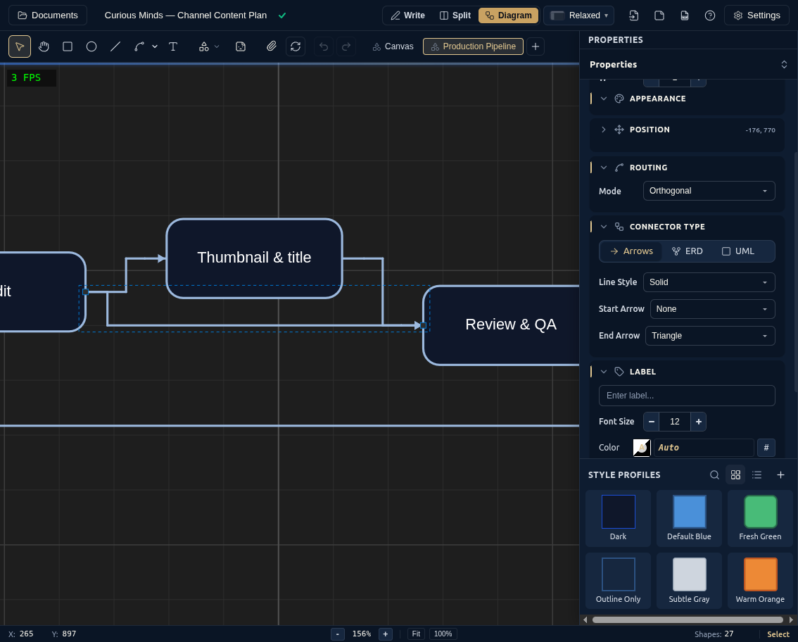Open the help question icon
Image resolution: width=798 pixels, height=642 pixels.
coord(710,15)
